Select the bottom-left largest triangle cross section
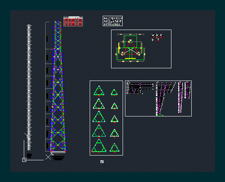225x182 pixels. (99, 146)
